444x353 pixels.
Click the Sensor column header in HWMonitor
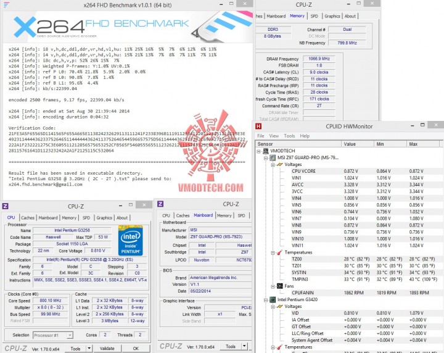coord(298,144)
